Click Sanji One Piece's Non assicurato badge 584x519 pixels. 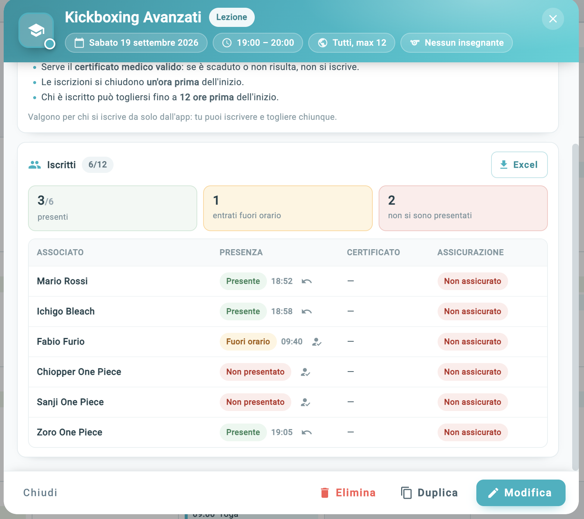473,402
